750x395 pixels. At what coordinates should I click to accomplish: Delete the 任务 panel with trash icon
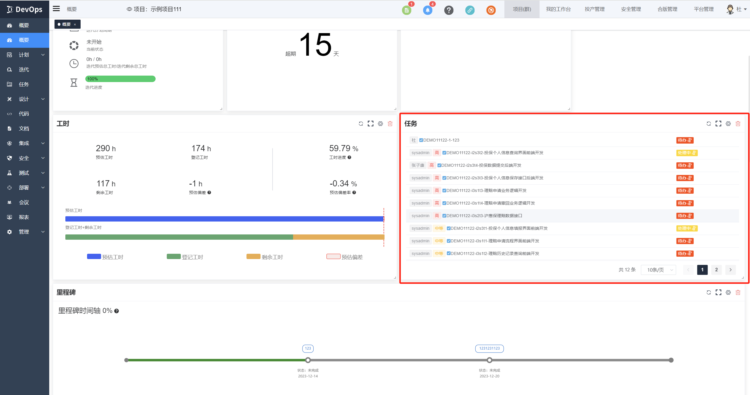[x=738, y=124]
